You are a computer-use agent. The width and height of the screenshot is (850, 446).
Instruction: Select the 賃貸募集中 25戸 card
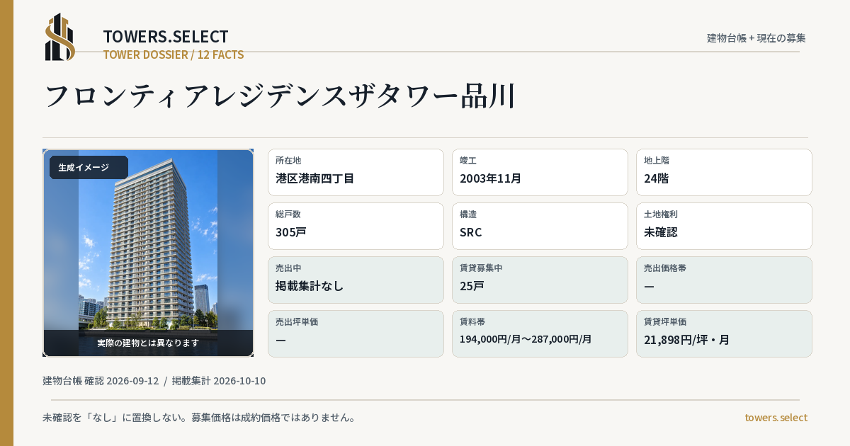point(540,280)
